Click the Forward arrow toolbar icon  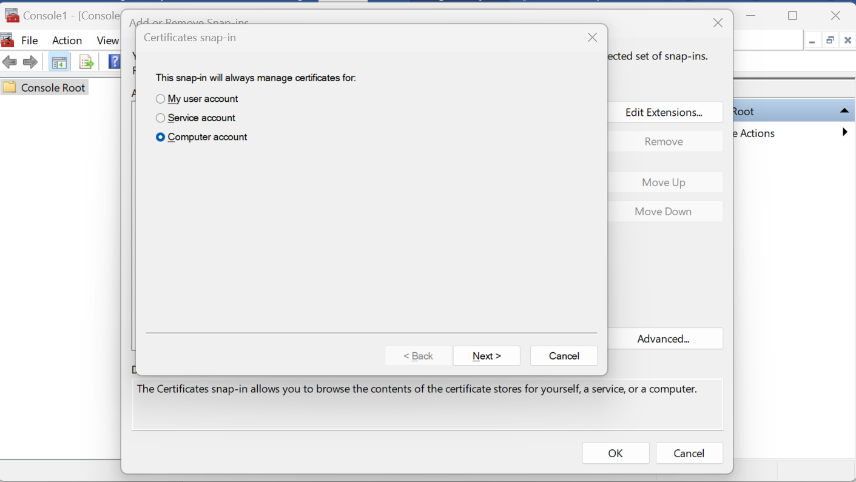pyautogui.click(x=30, y=62)
